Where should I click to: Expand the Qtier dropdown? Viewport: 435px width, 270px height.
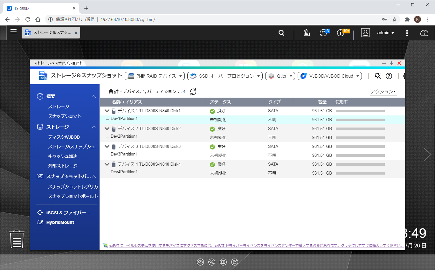tap(280, 76)
